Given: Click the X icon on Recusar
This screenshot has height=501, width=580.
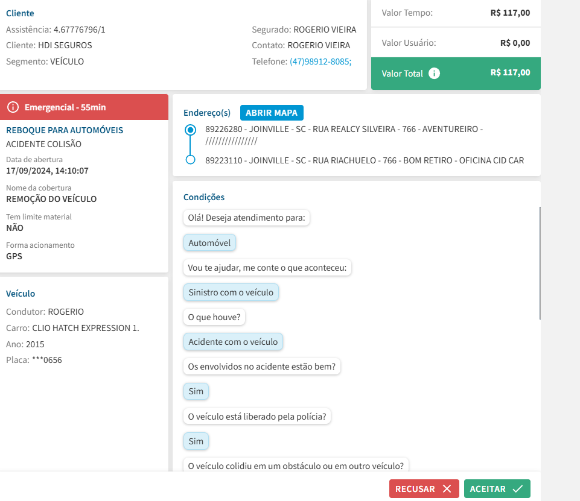Looking at the screenshot, I should coord(447,489).
